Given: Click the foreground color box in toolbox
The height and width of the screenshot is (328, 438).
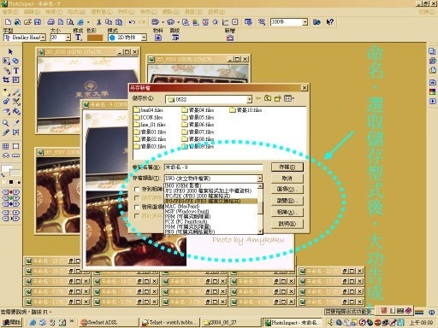Looking at the screenshot, I should click(6, 168).
